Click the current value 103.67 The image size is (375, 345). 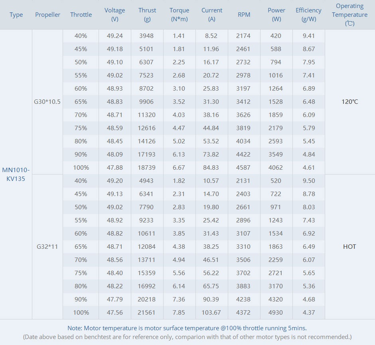(211, 313)
